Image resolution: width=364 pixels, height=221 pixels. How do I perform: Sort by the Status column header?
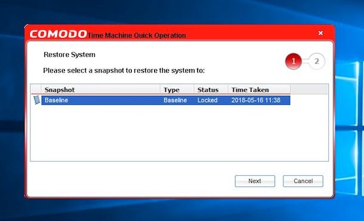(x=211, y=89)
